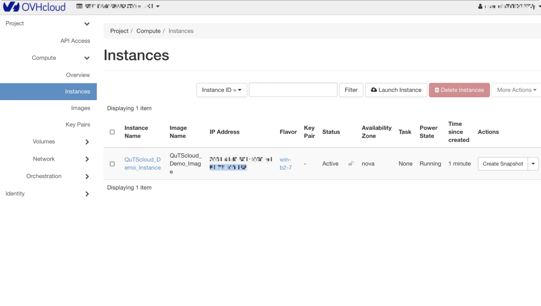
Task: Open the More Actions dropdown
Action: pos(516,90)
